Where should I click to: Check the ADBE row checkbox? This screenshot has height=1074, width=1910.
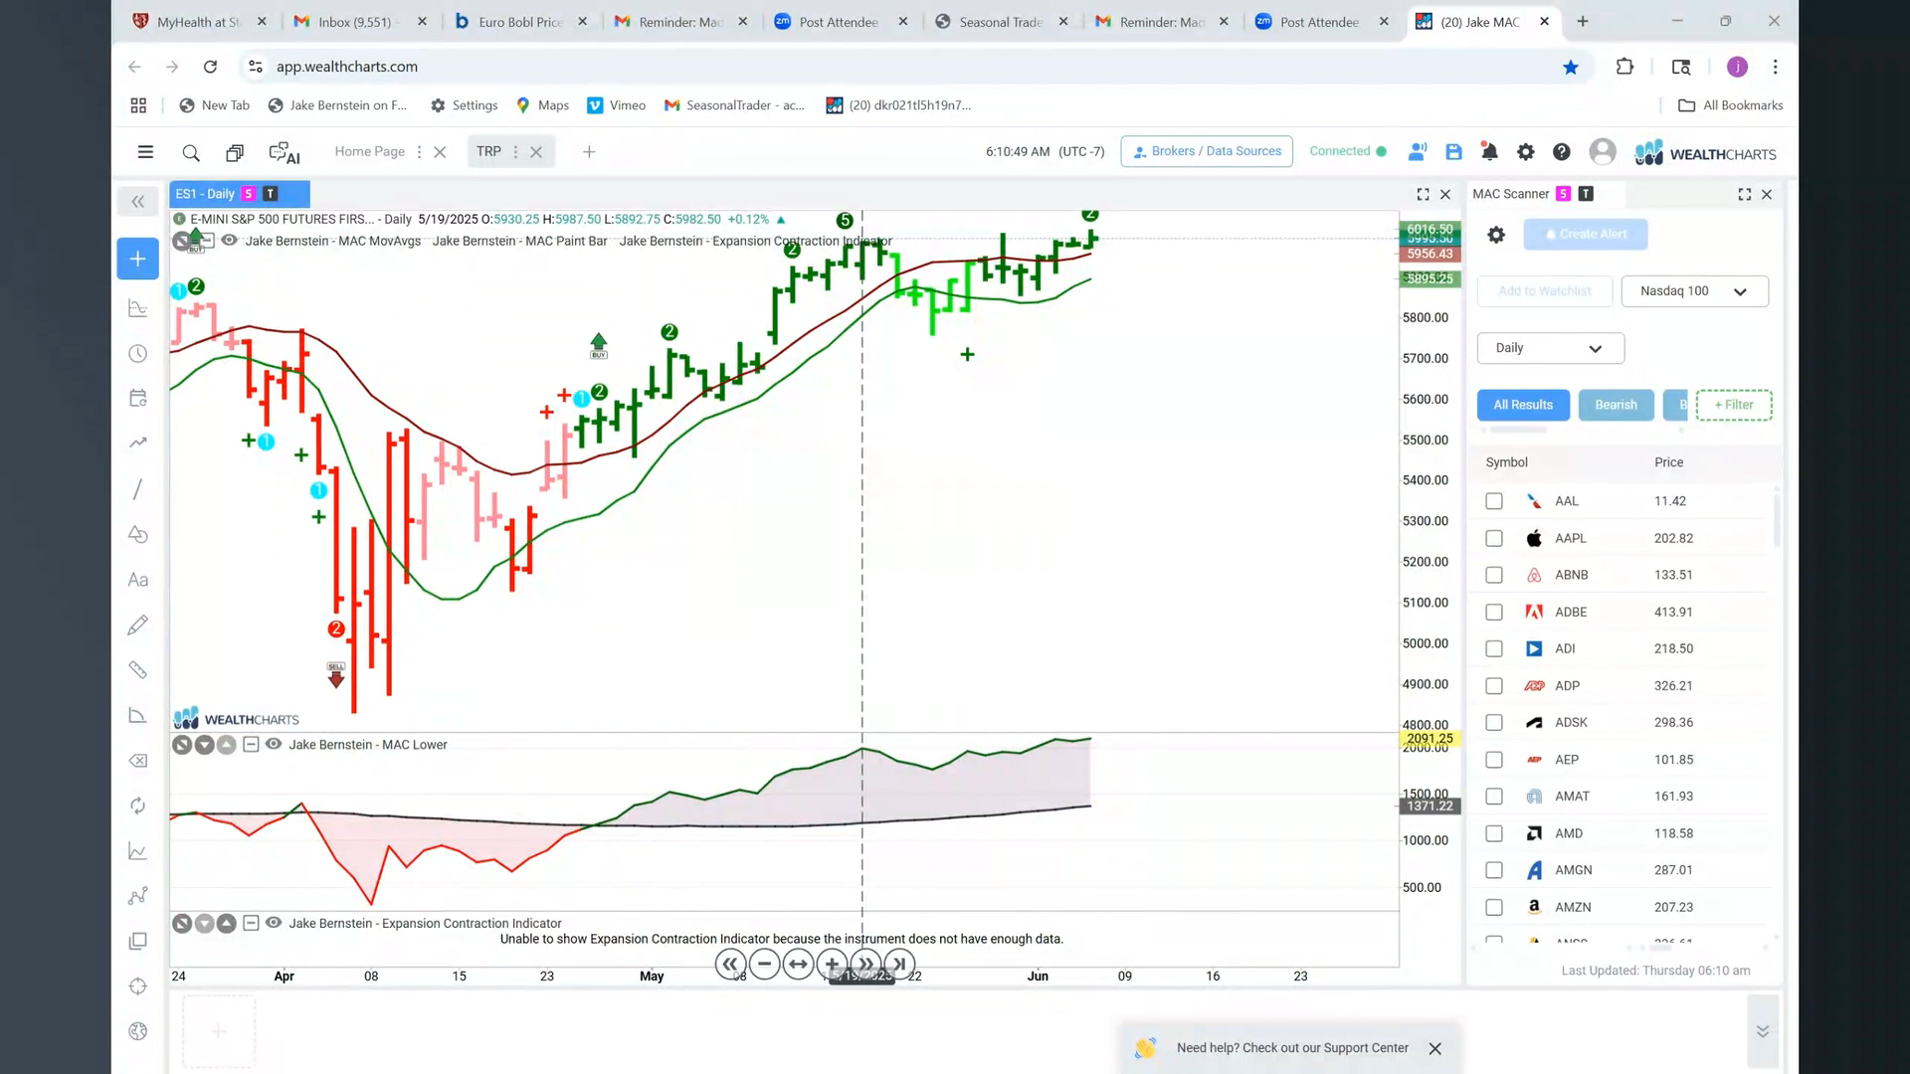[1494, 613]
